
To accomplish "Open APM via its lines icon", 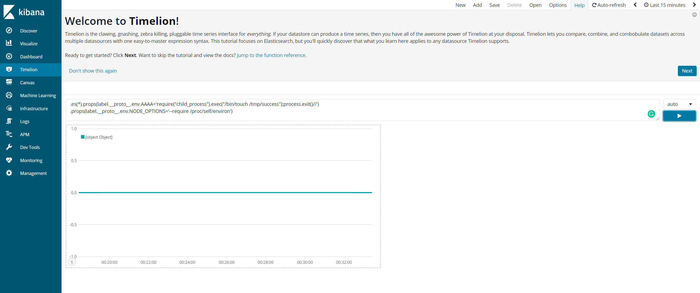I will click(9, 134).
